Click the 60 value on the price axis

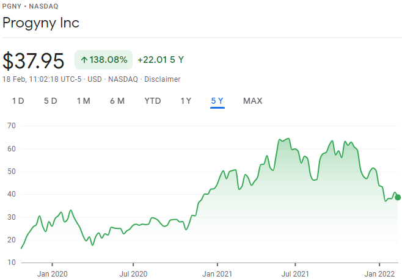12,148
